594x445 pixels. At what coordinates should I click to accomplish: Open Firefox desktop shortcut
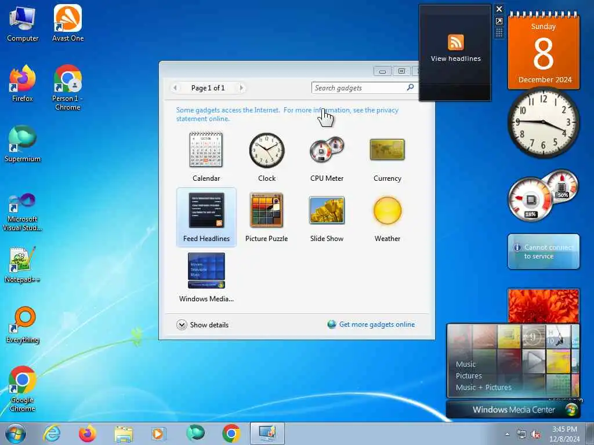point(23,83)
